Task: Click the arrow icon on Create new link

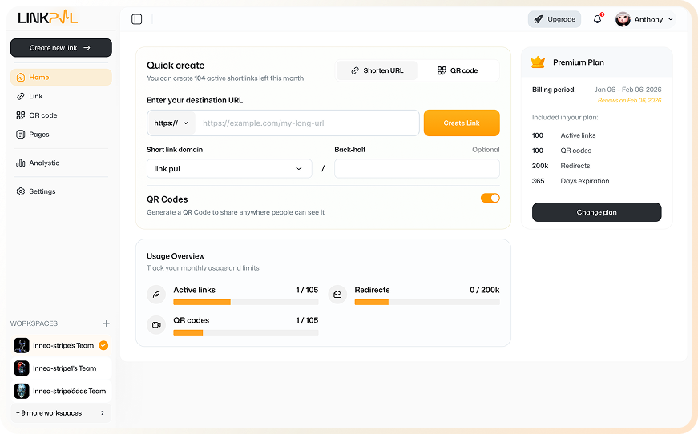Action: point(87,47)
